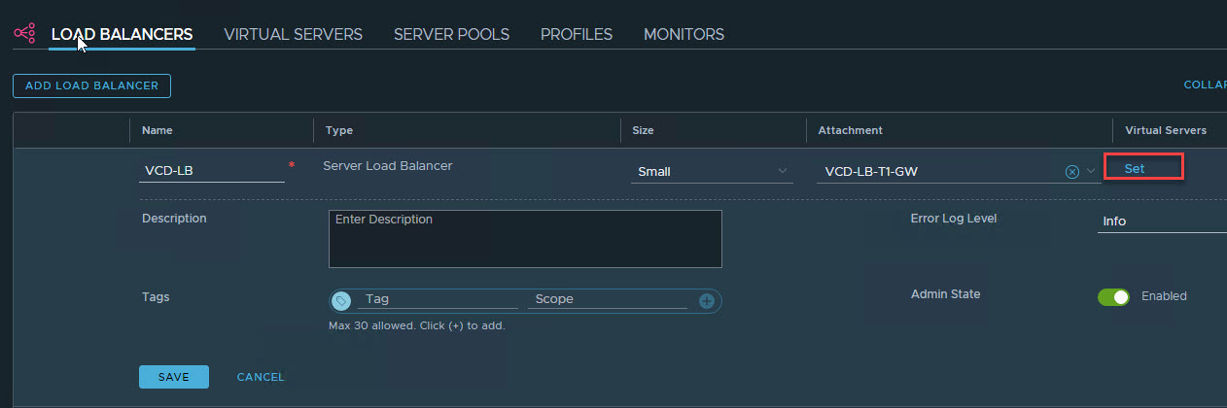The width and height of the screenshot is (1227, 408).
Task: Switch to the Virtual Servers tab
Action: pos(293,34)
